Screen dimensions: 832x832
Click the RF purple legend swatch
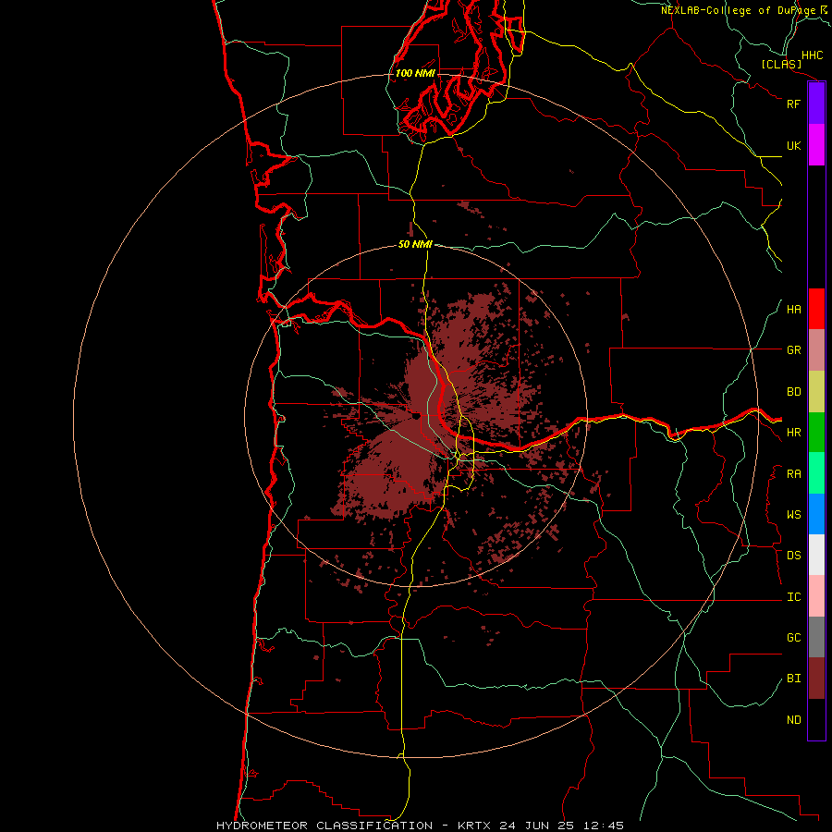[x=816, y=104]
